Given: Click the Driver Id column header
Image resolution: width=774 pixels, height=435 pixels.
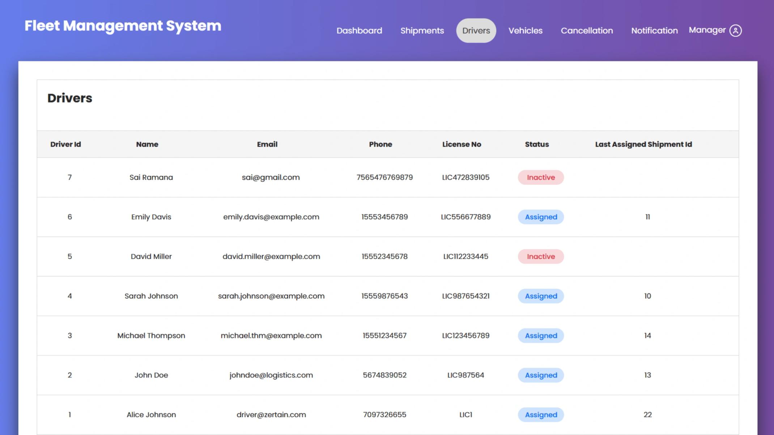Looking at the screenshot, I should pos(65,144).
